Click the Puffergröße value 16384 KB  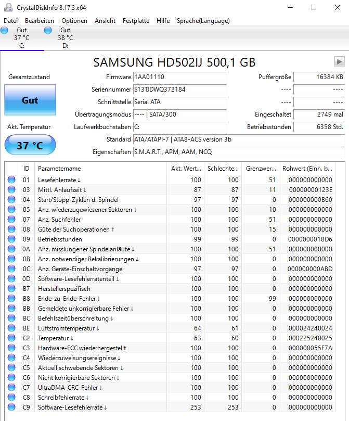pos(319,77)
